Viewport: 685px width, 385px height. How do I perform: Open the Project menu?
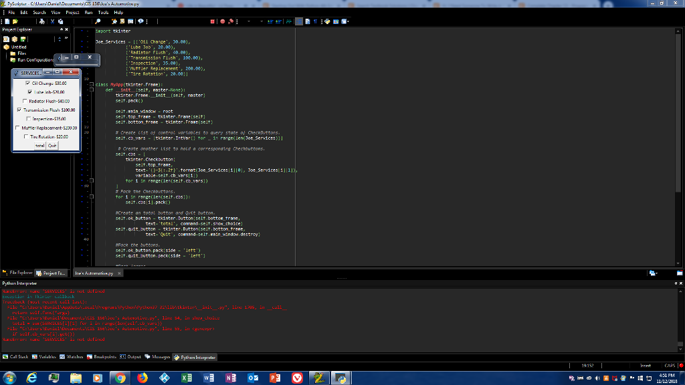[72, 11]
